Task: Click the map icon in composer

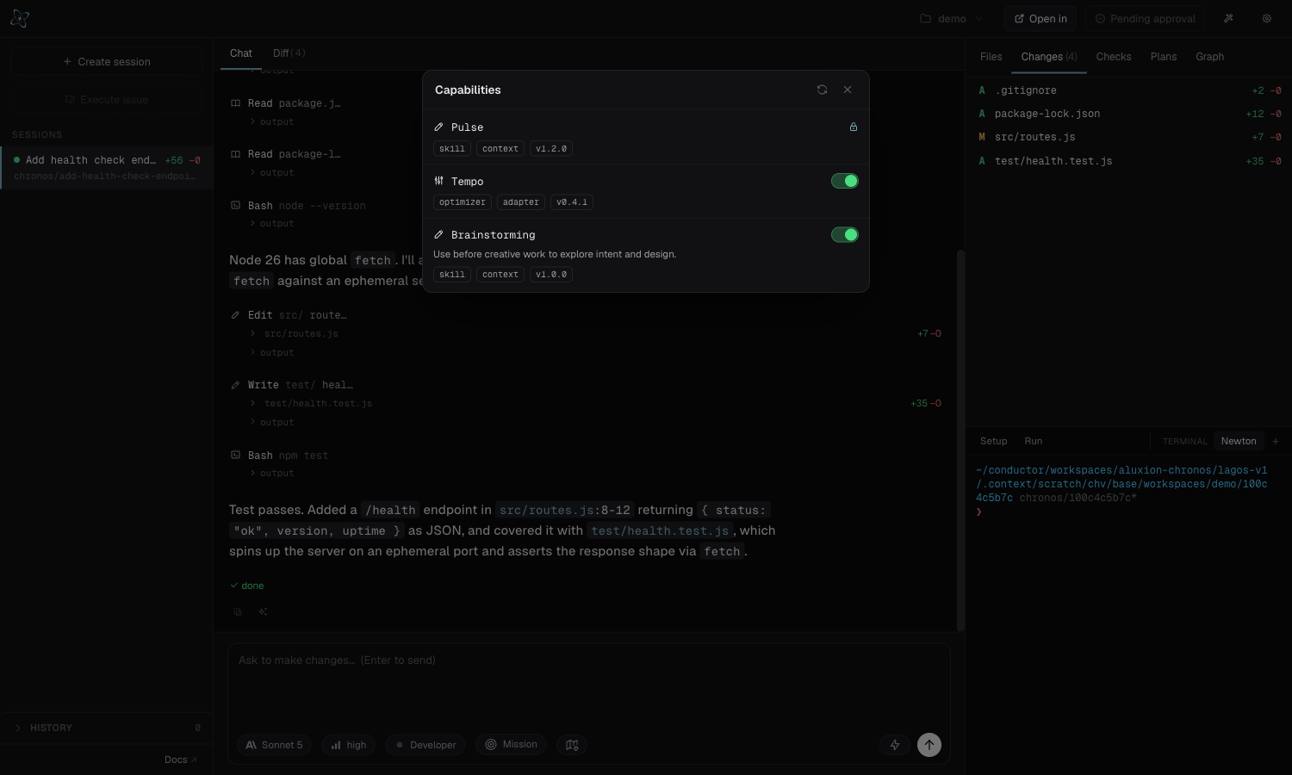Action: coord(572,745)
